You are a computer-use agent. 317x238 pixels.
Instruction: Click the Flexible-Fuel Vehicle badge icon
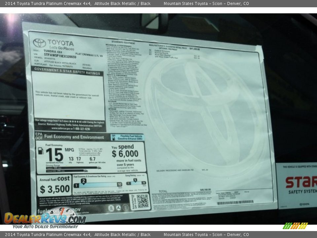click(x=113, y=138)
